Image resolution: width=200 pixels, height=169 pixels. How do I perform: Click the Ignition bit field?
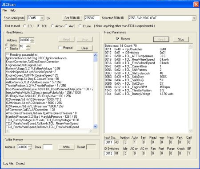point(125,142)
